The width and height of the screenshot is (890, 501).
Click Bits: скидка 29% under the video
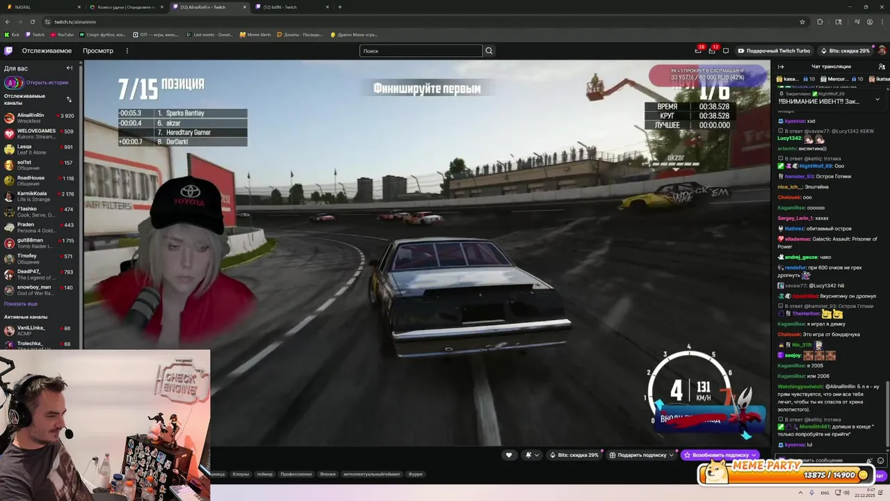point(574,455)
